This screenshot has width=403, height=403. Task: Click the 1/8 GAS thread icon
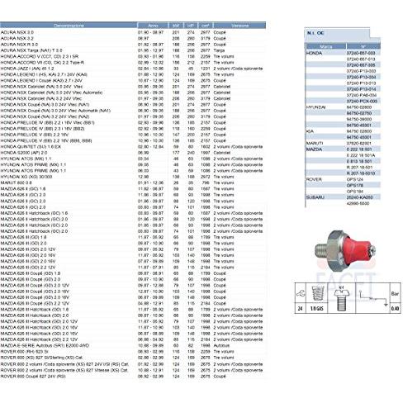pyautogui.click(x=317, y=294)
